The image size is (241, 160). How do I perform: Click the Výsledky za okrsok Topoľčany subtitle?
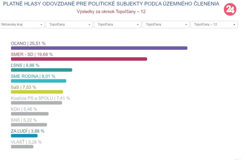click(x=111, y=12)
